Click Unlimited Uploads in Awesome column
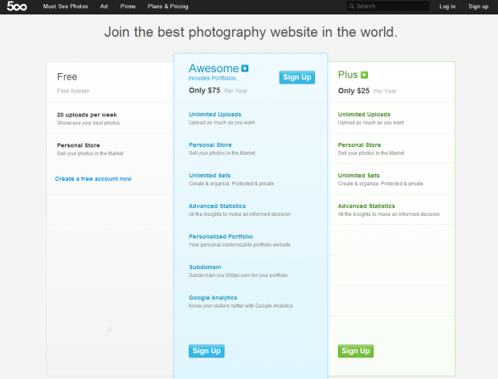Viewport: 498px width, 379px height. point(215,114)
